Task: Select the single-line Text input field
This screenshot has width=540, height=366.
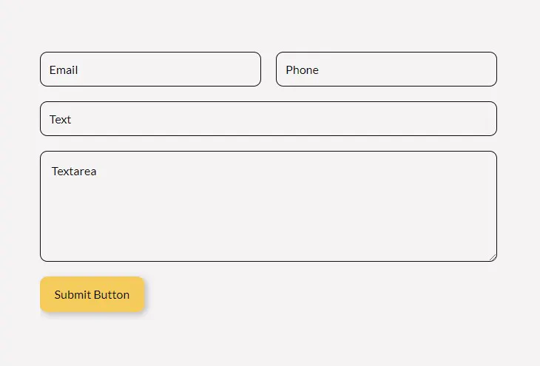Action: [269, 119]
